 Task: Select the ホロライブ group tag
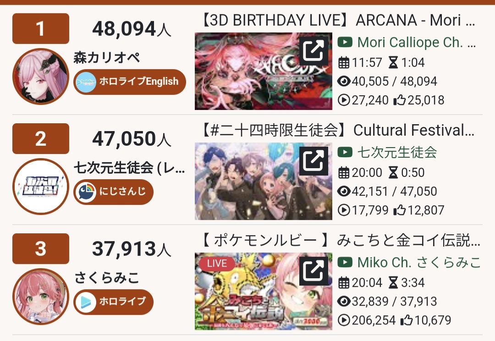(113, 302)
